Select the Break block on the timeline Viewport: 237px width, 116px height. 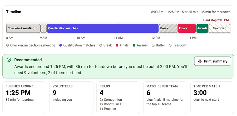[x=168, y=28]
